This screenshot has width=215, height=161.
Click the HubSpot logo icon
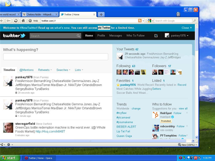pyautogui.click(x=156, y=115)
